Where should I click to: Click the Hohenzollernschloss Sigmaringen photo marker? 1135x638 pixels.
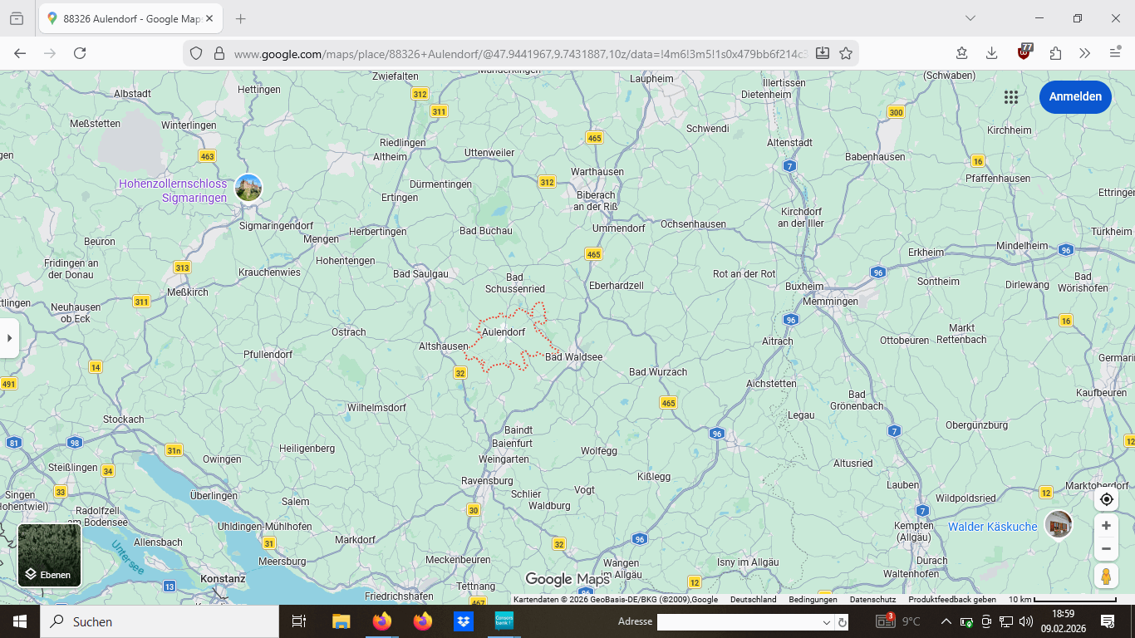pos(248,188)
